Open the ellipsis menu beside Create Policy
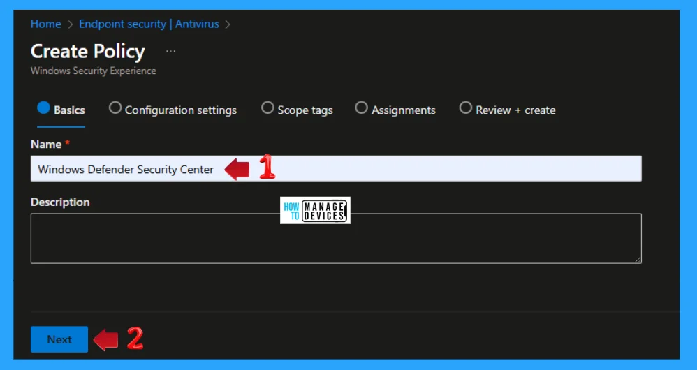This screenshot has height=370, width=697. coord(170,52)
